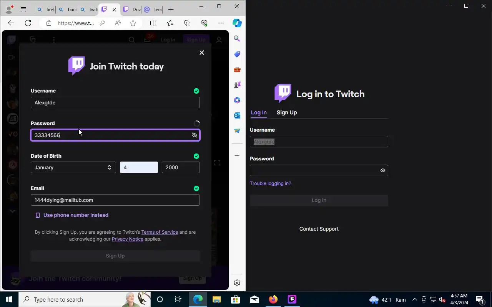This screenshot has height=307, width=492.
Task: Open the Terms of Service link
Action: 160,232
